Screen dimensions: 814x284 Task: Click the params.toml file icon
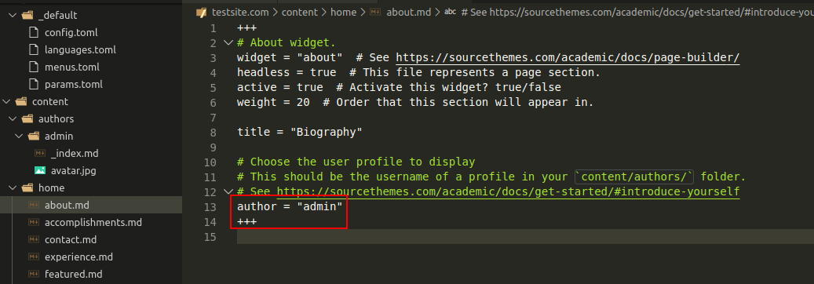(x=34, y=84)
